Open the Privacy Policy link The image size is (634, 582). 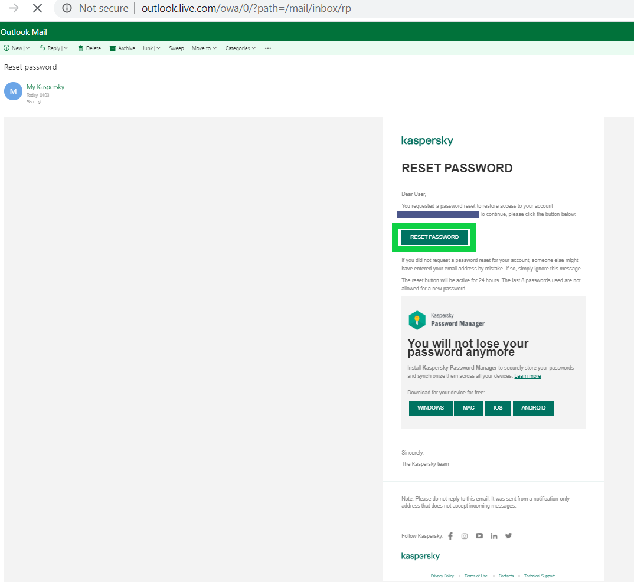442,576
